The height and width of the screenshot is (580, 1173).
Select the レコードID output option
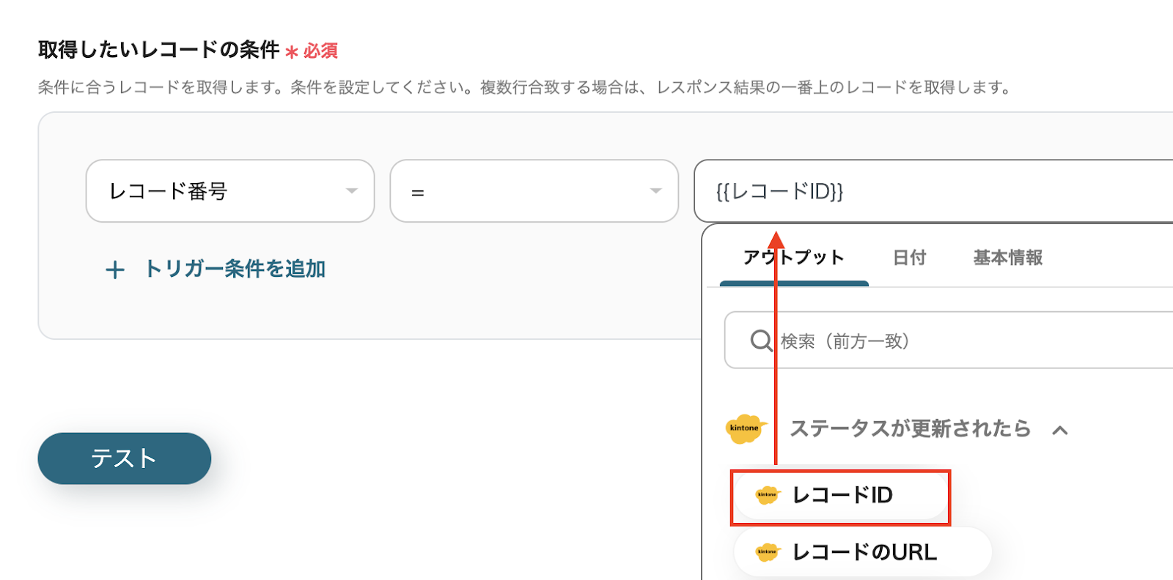coord(842,496)
